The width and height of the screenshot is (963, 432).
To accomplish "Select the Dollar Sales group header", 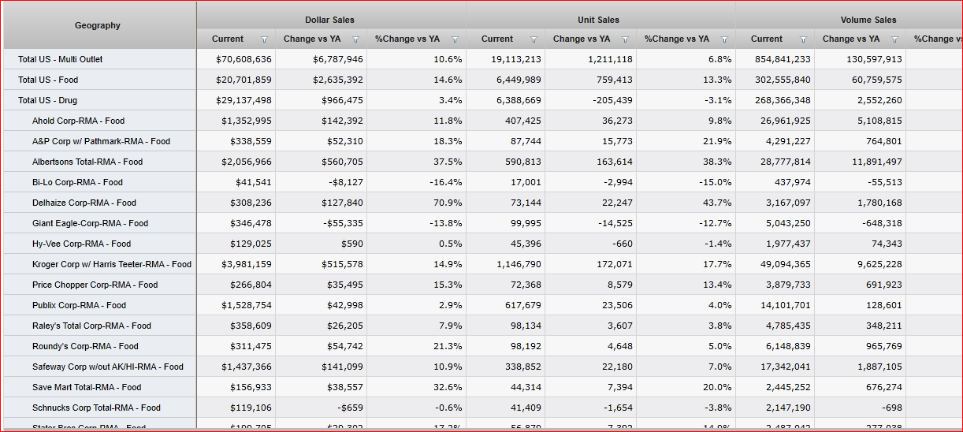I will (329, 20).
